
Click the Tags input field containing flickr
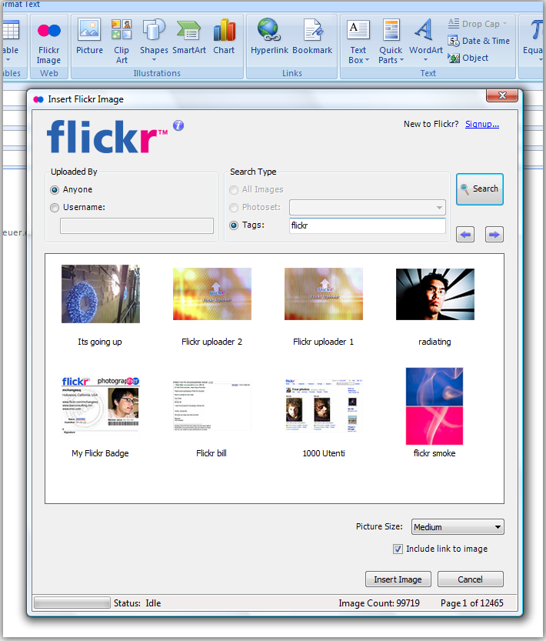tap(367, 225)
